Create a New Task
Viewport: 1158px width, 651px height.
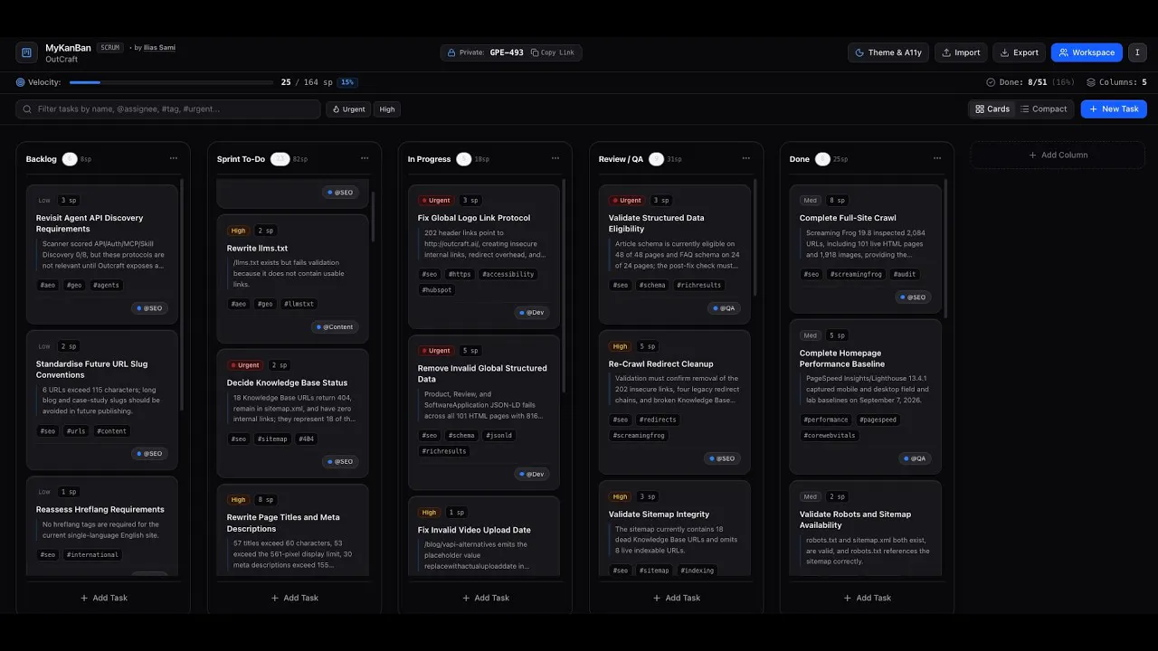(1114, 108)
